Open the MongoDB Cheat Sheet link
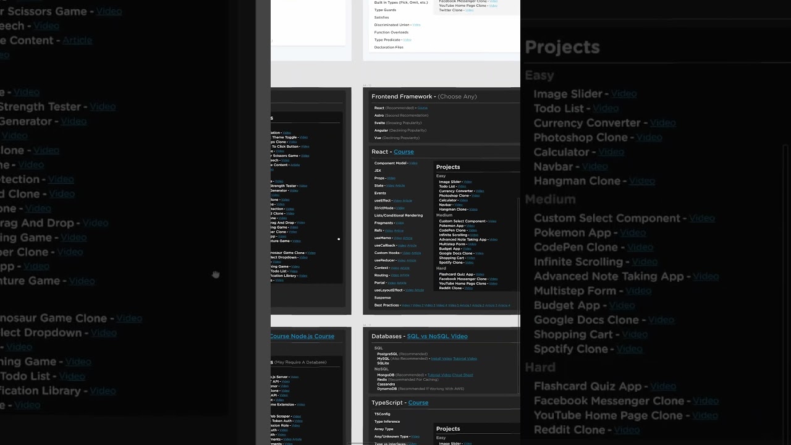Screen dimensions: 791x445 pos(462,375)
